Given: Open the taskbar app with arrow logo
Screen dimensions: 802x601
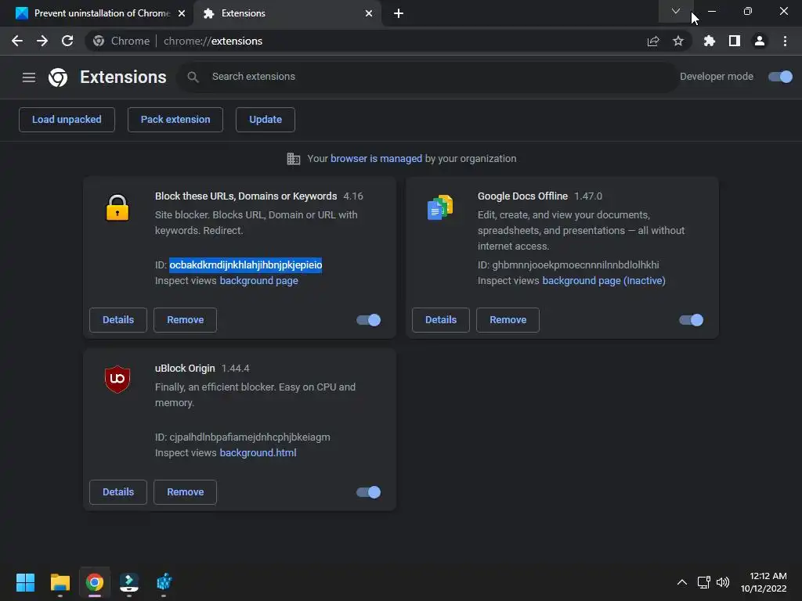Looking at the screenshot, I should pyautogui.click(x=129, y=582).
